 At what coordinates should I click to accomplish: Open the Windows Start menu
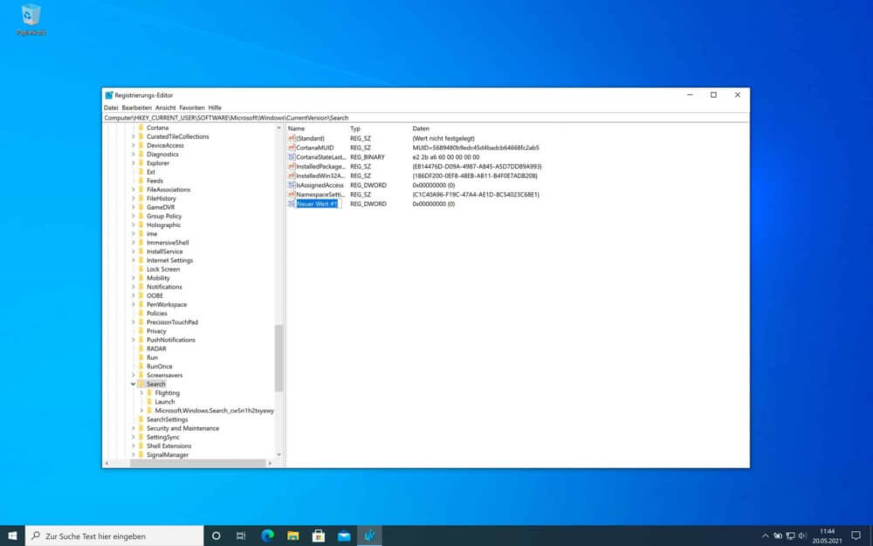pos(12,536)
